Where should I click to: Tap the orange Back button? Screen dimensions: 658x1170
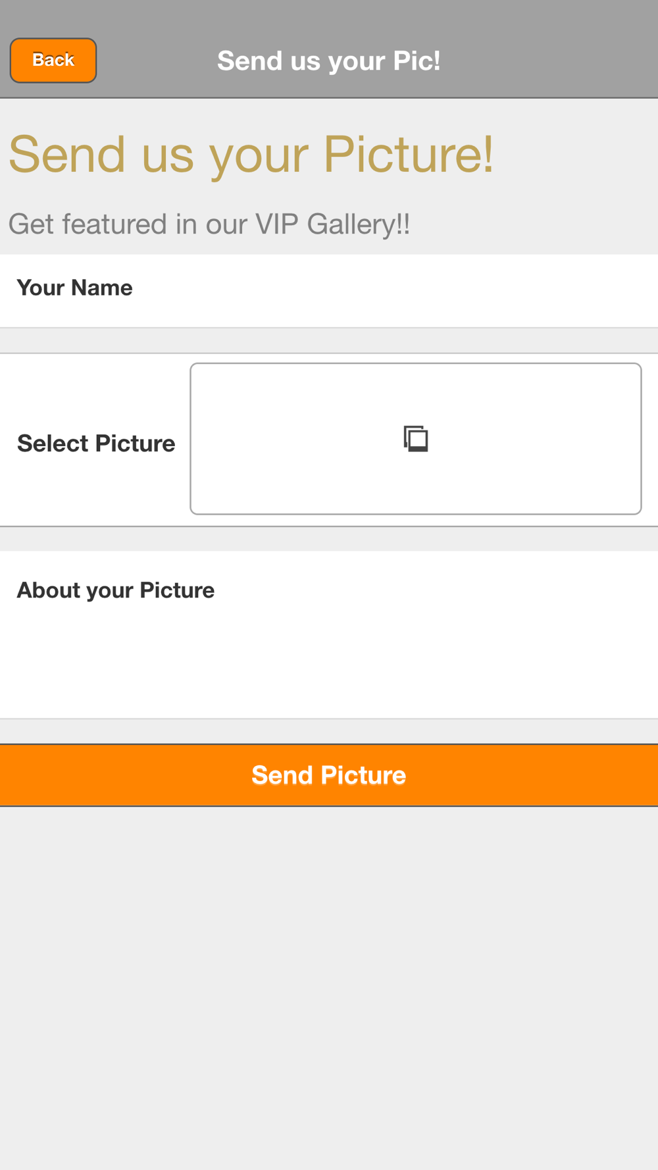53,61
